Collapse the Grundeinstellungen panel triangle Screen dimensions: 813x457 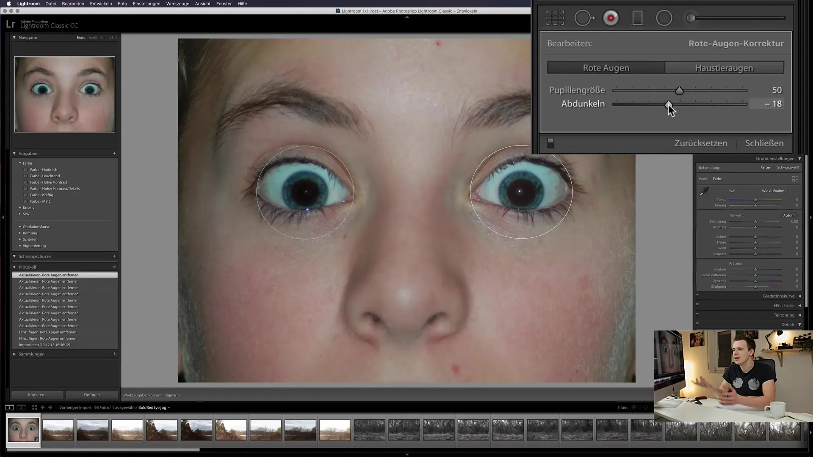[x=799, y=159]
